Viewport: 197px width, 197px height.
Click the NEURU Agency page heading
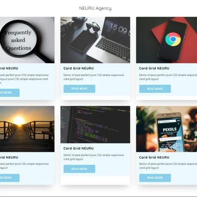(x=95, y=8)
